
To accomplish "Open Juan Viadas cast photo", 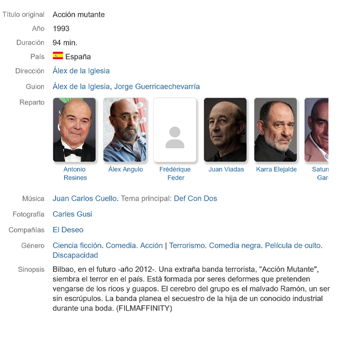I will coord(226,130).
